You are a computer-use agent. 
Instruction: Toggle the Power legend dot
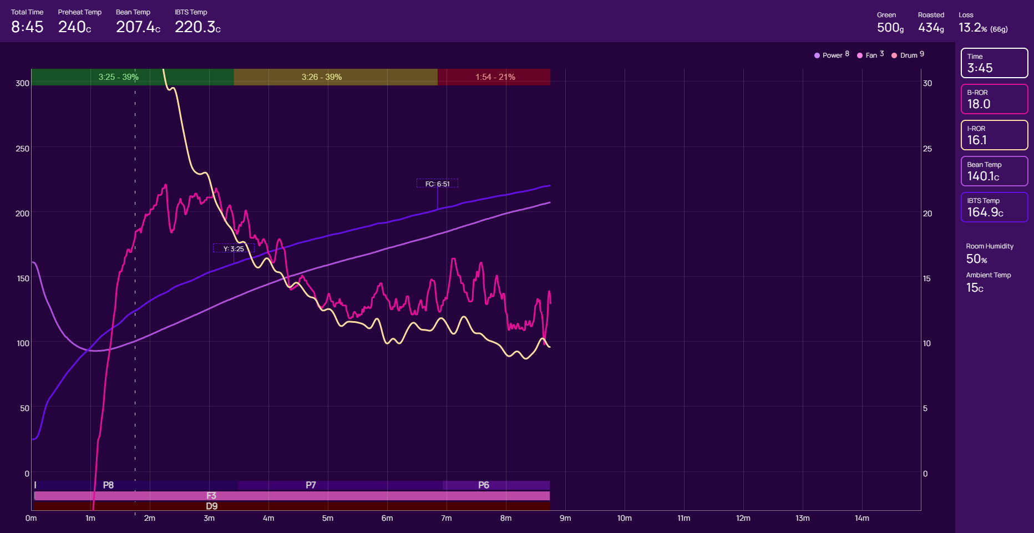point(817,55)
